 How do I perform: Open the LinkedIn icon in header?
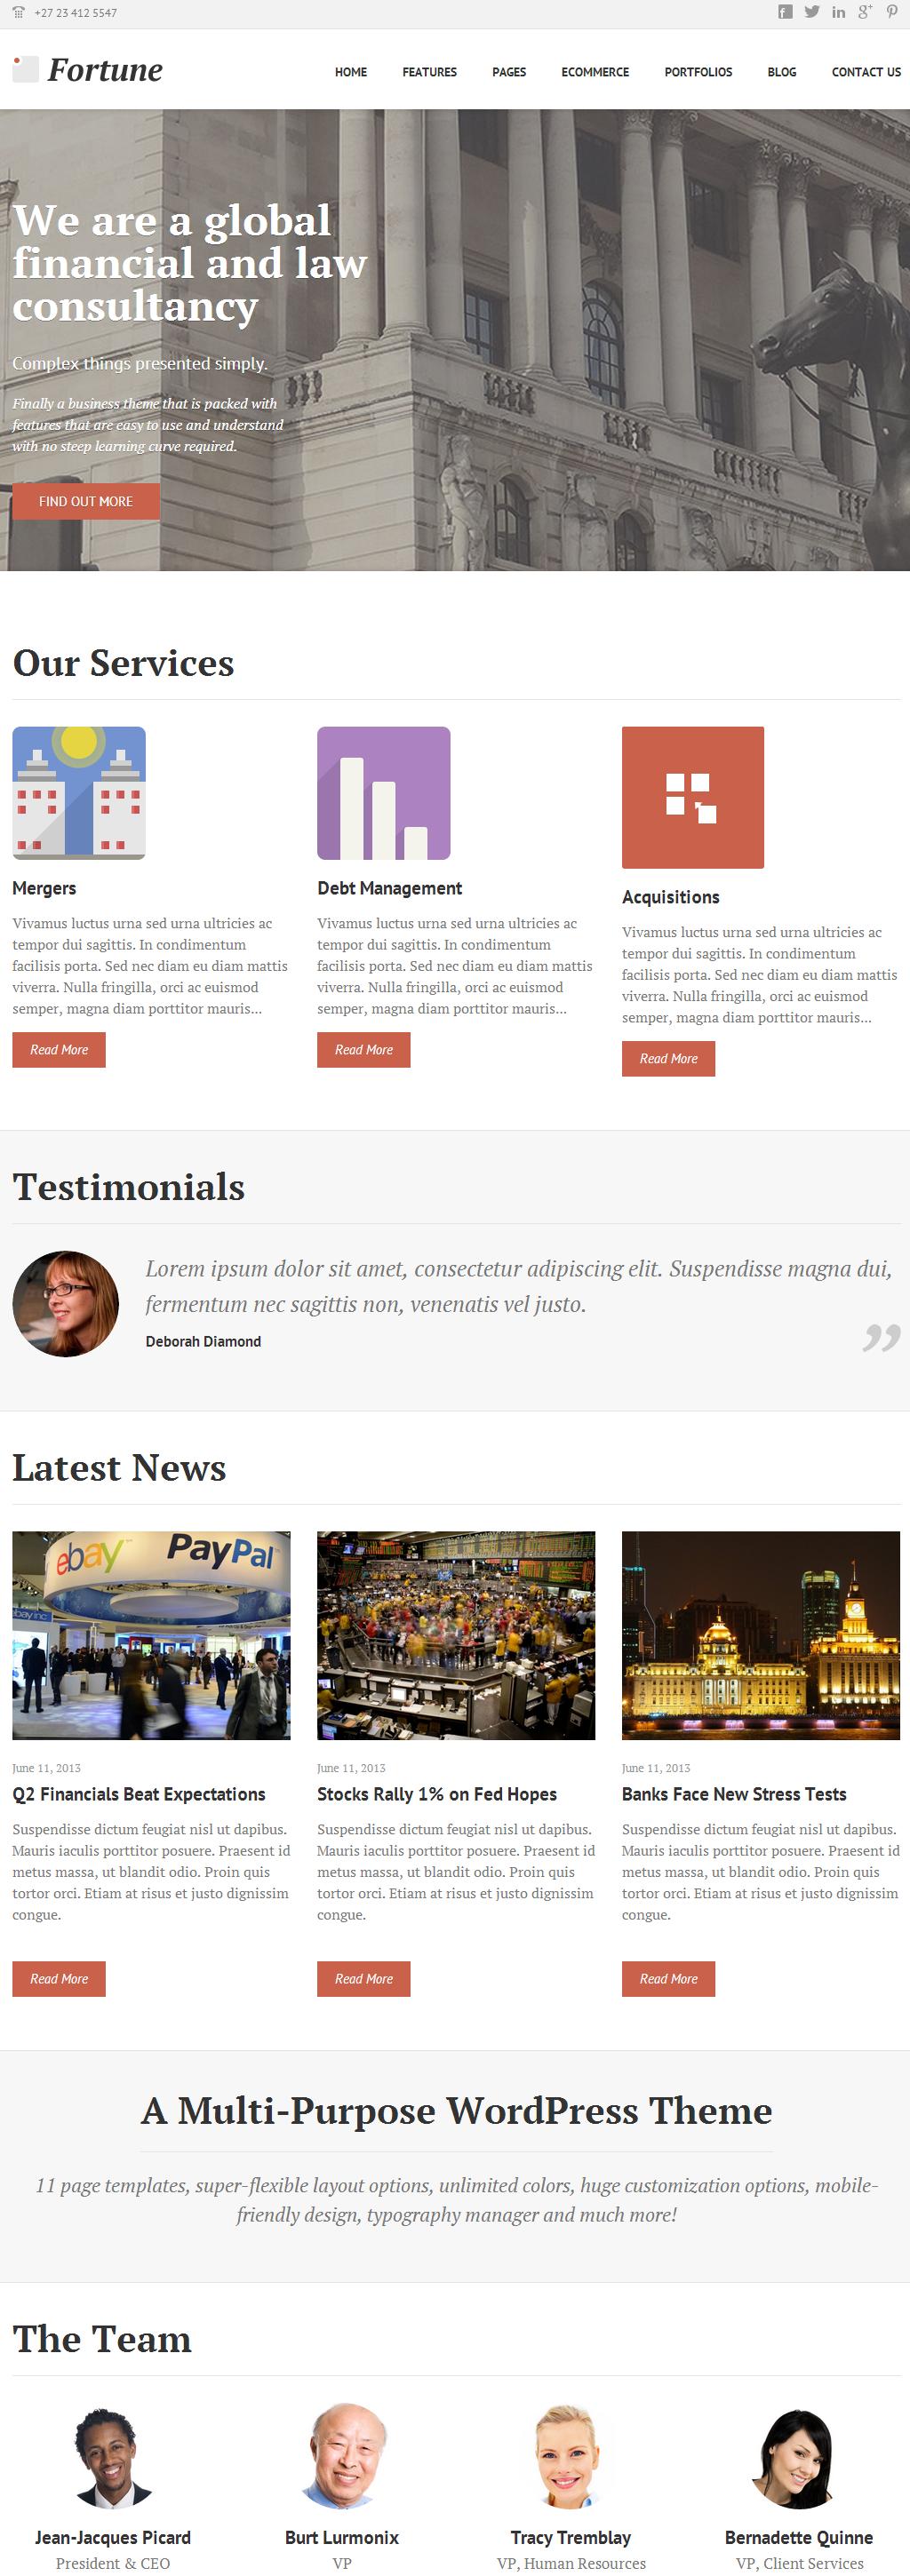pyautogui.click(x=838, y=12)
